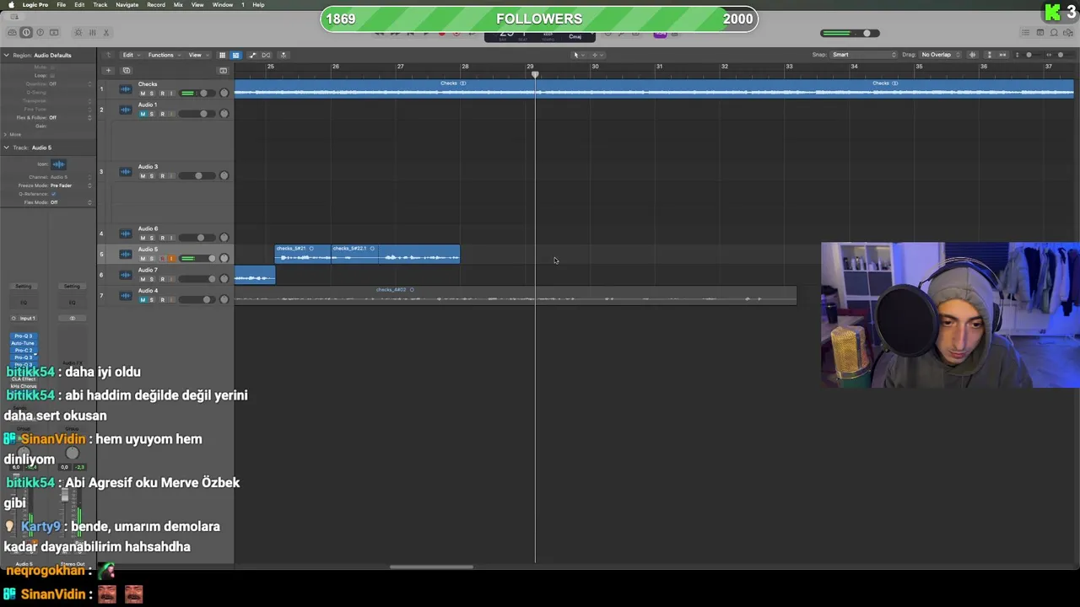Toggle the Q-Reference checkbox
1080x607 pixels.
[53, 194]
